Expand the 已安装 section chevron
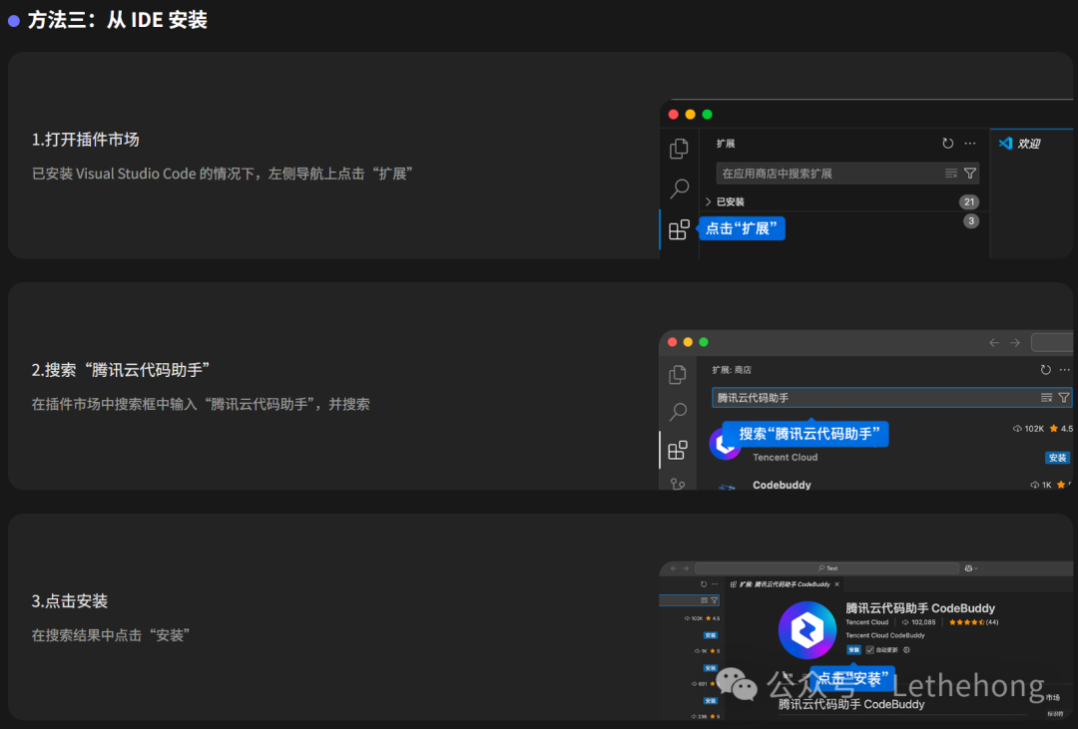The width and height of the screenshot is (1078, 729). [708, 201]
